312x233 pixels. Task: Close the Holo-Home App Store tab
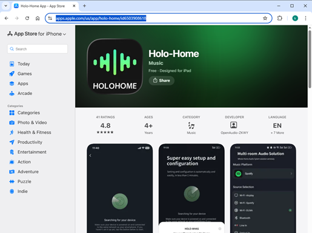(74, 6)
